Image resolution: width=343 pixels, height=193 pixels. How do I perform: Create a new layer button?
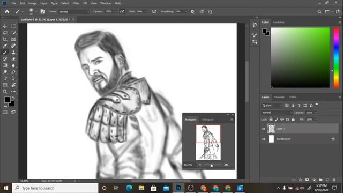pyautogui.click(x=327, y=180)
